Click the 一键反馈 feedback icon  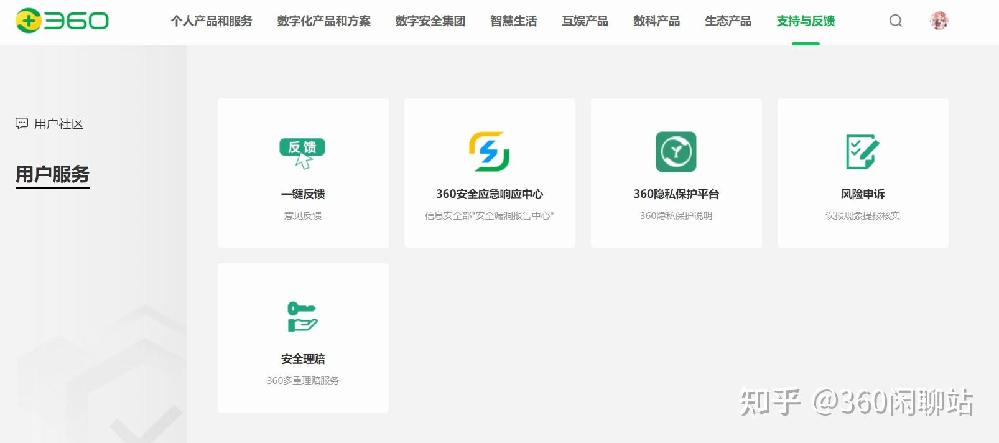pyautogui.click(x=302, y=152)
